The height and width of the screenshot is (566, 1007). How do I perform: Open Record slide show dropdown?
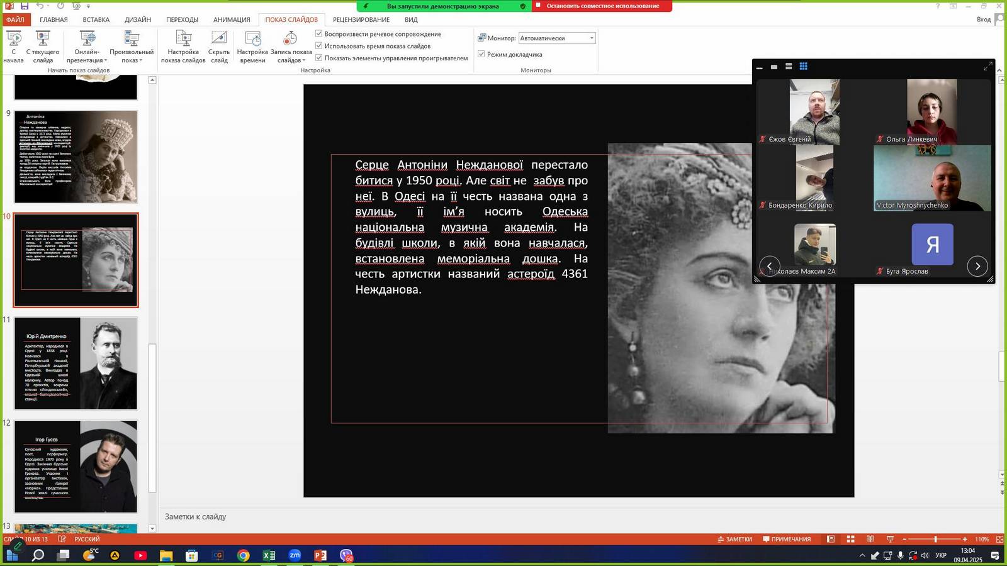click(x=291, y=47)
